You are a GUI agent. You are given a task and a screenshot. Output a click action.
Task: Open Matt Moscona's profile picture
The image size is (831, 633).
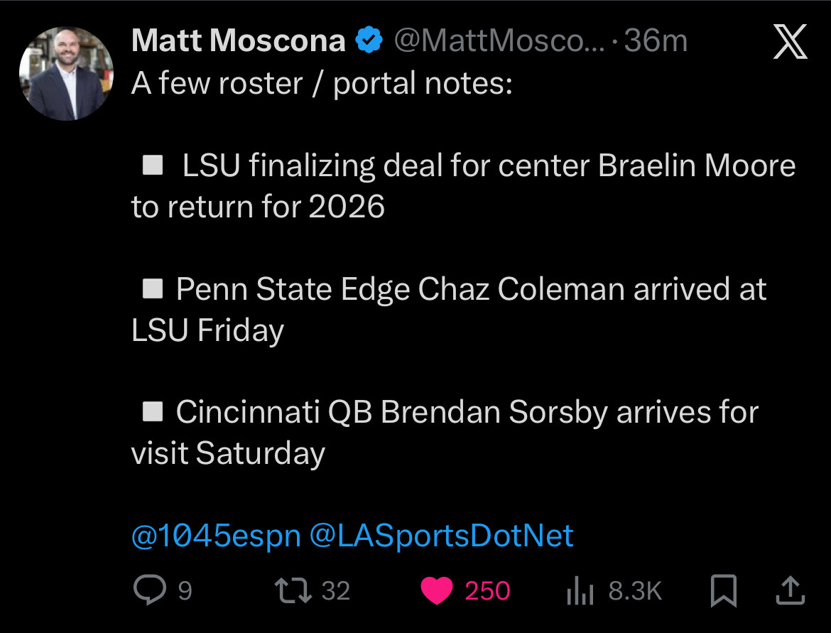point(65,73)
